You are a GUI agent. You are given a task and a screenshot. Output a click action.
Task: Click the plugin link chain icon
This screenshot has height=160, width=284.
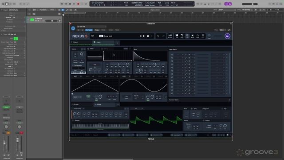pos(229,30)
